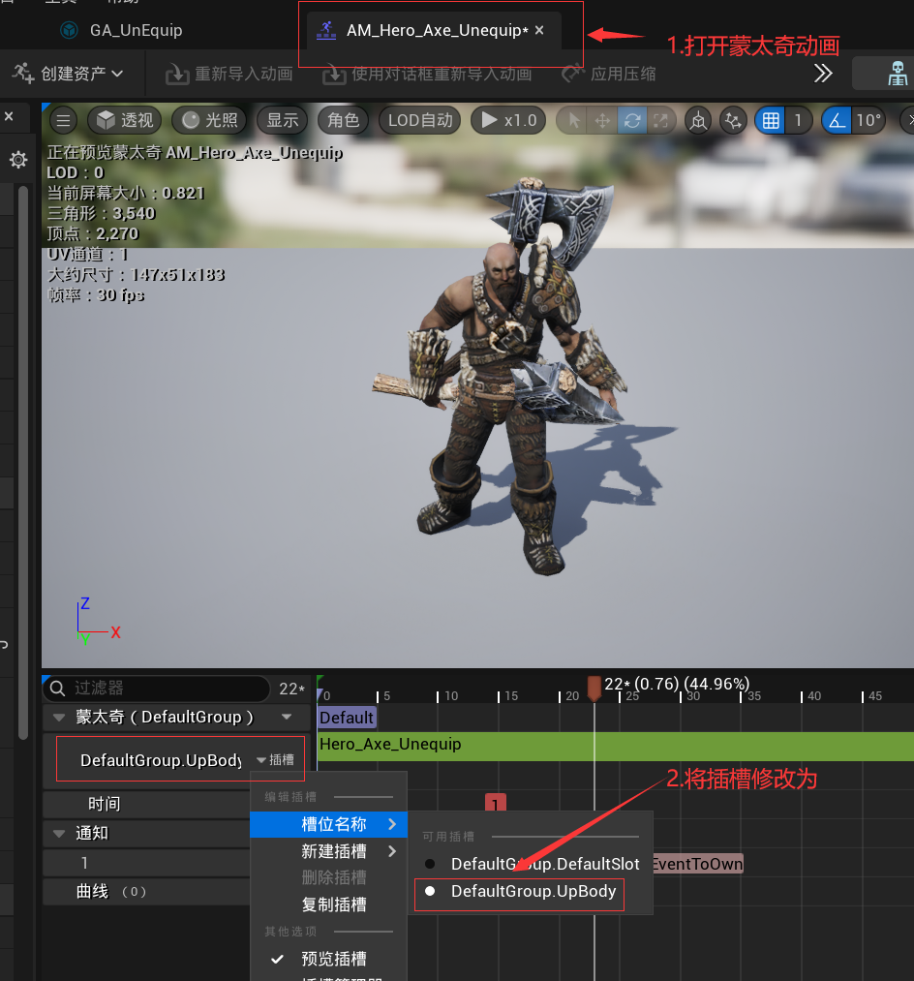Choose the rotate tool
914x981 pixels.
coord(632,120)
